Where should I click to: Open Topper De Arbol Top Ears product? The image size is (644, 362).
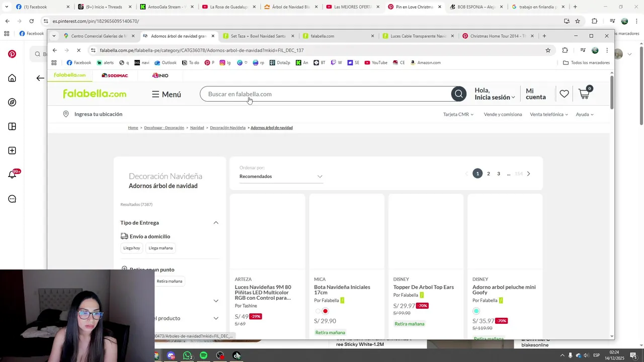pyautogui.click(x=424, y=287)
